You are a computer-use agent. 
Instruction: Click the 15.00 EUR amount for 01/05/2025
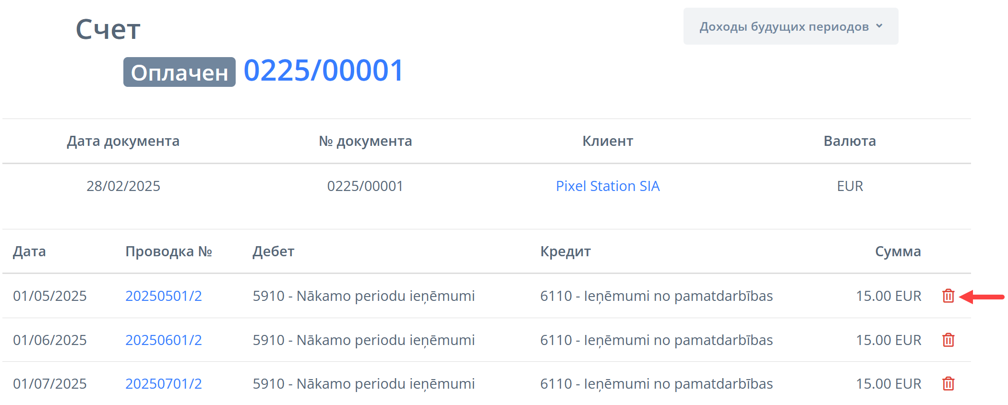pyautogui.click(x=888, y=296)
